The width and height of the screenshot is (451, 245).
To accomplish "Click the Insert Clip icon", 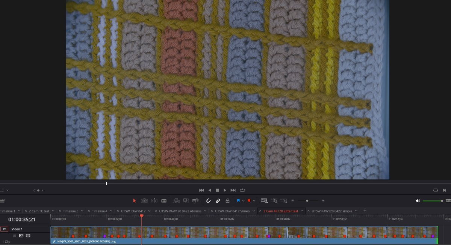I will [x=176, y=201].
